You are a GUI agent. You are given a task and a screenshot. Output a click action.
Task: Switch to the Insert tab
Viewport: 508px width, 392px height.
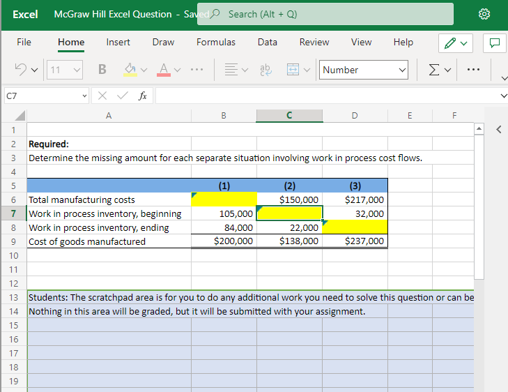[118, 42]
